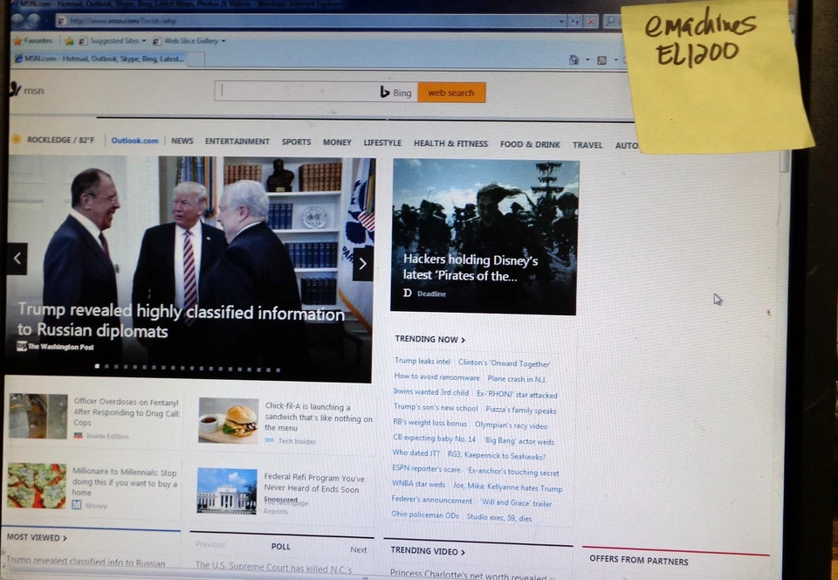The image size is (838, 580).
Task: Open the Favorites star button
Action: click(x=17, y=41)
